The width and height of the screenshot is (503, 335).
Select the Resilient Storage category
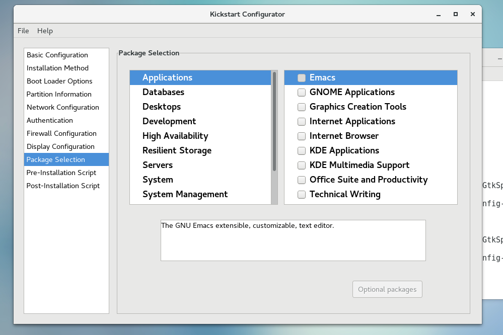200,151
